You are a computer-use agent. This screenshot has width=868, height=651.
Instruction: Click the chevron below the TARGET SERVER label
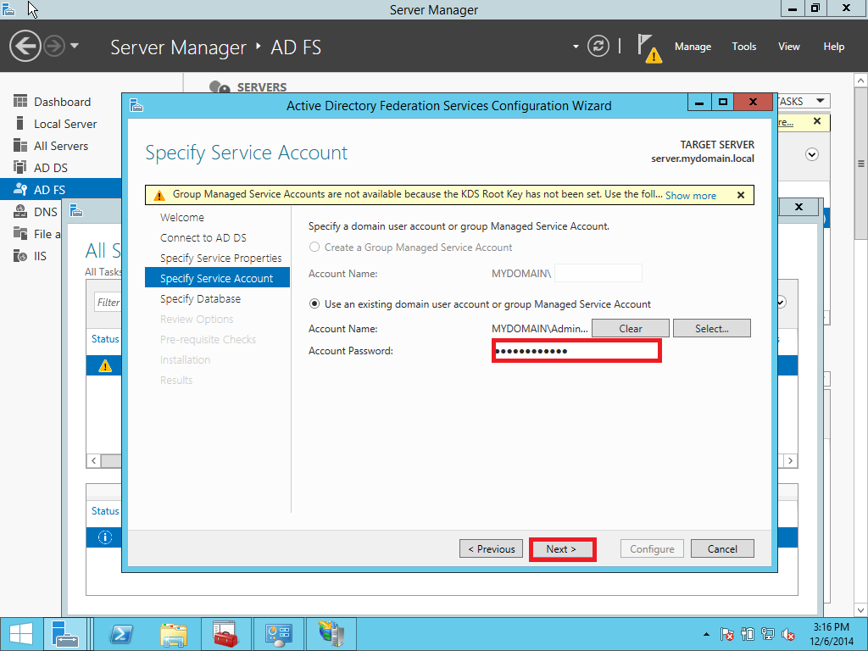click(812, 154)
